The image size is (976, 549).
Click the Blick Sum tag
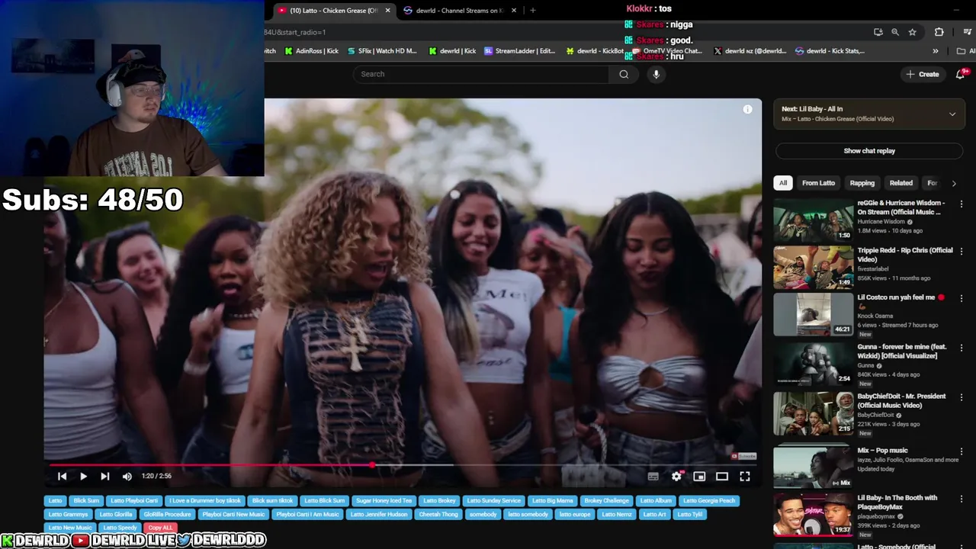[x=85, y=501]
